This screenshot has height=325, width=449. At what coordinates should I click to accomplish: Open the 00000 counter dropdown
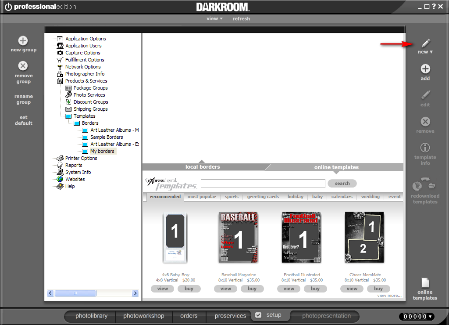[417, 316]
